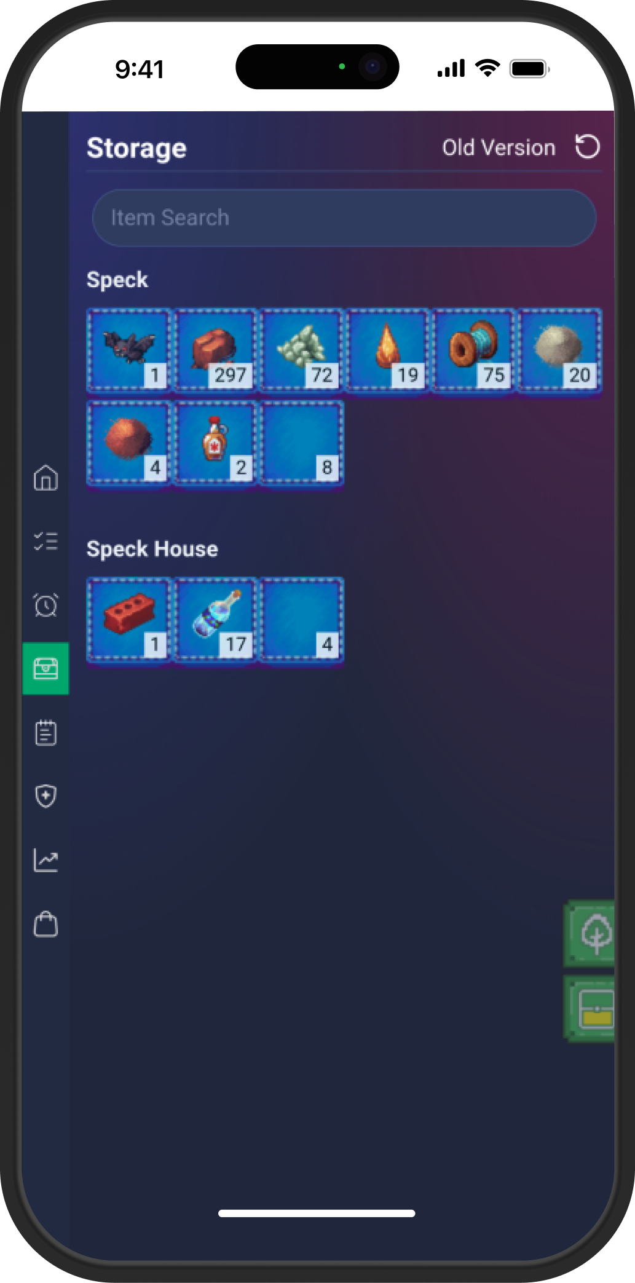The image size is (635, 1283).
Task: Select the thread spool item with 75
Action: click(x=473, y=350)
